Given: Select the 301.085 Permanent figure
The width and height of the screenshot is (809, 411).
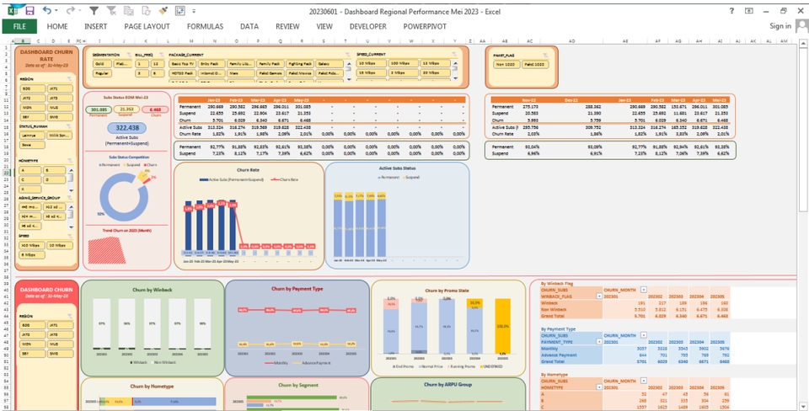Looking at the screenshot, I should 98,109.
